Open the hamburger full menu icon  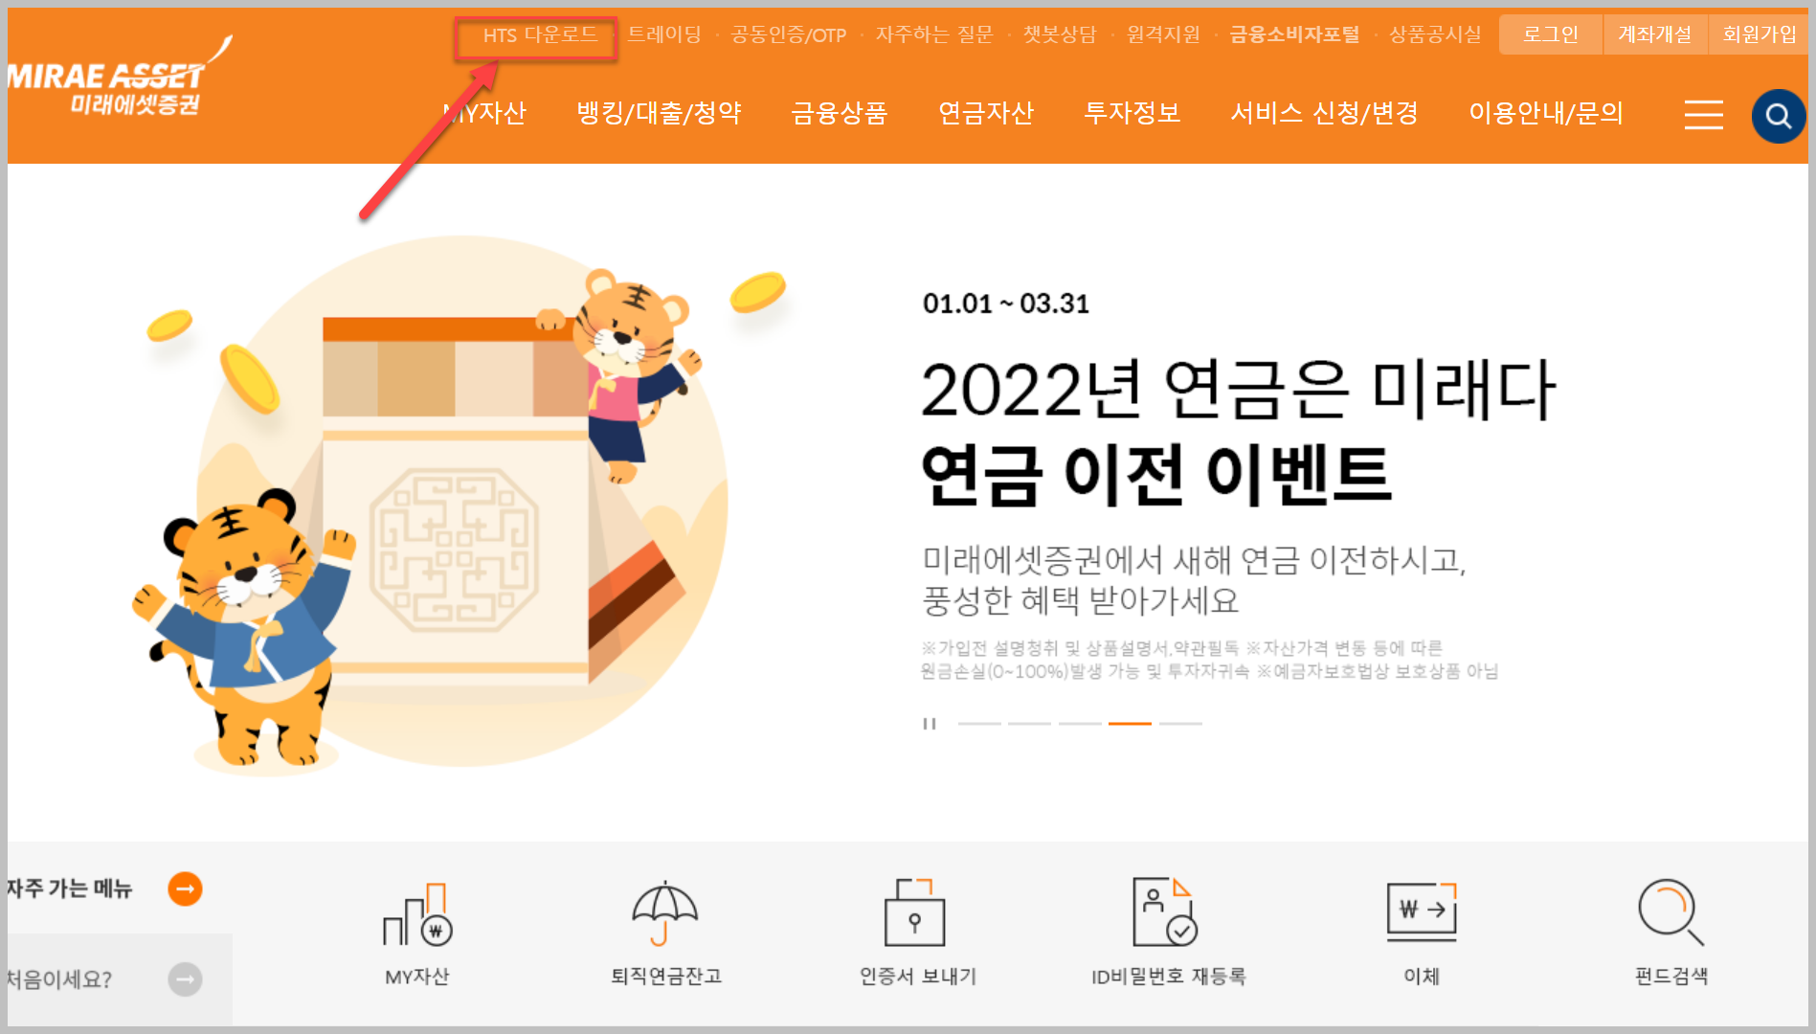point(1703,115)
